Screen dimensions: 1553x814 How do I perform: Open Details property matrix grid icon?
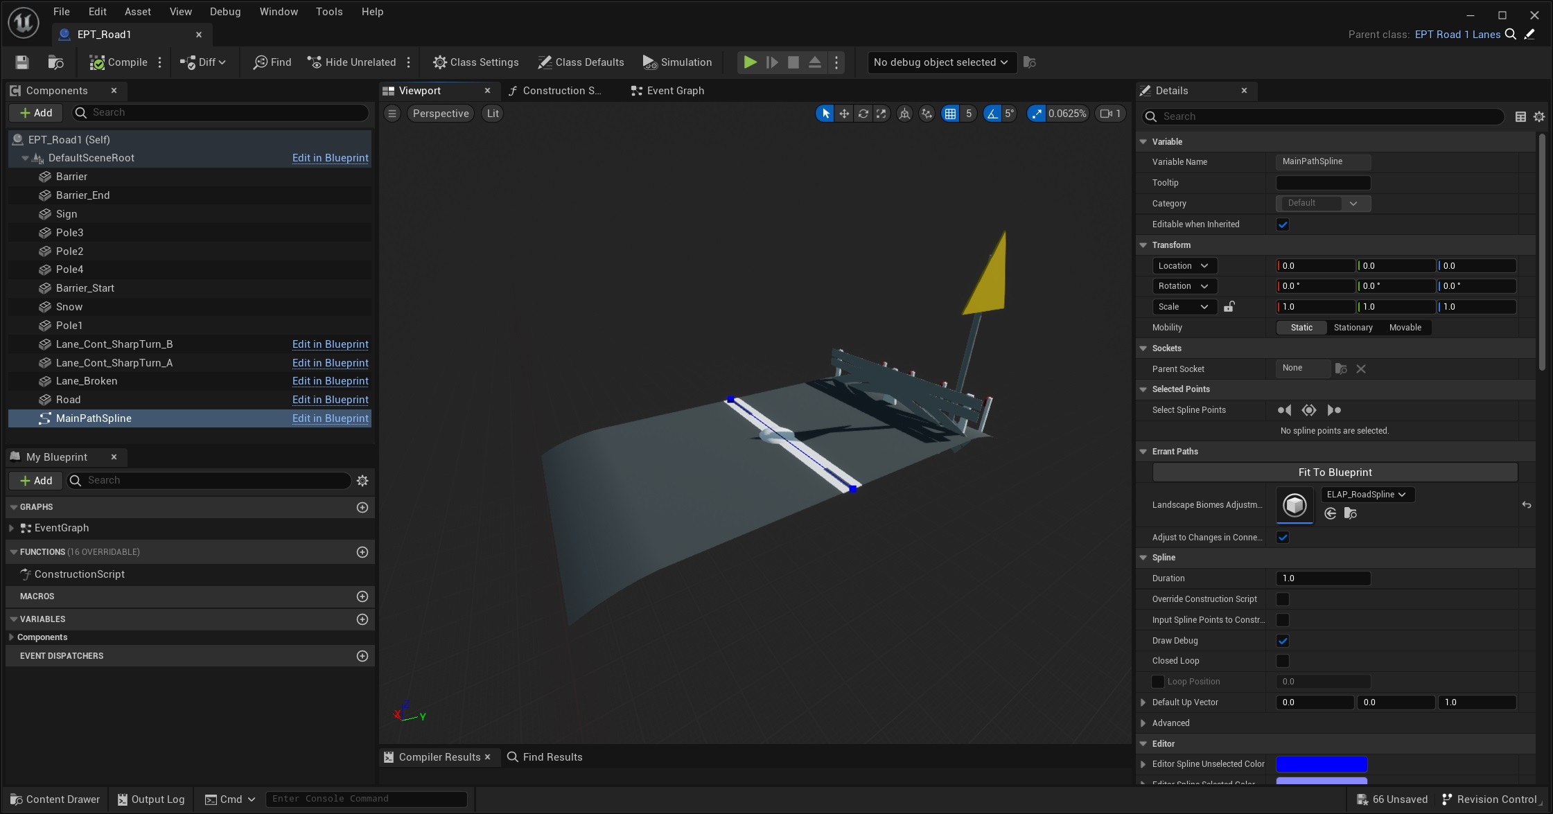[1520, 116]
